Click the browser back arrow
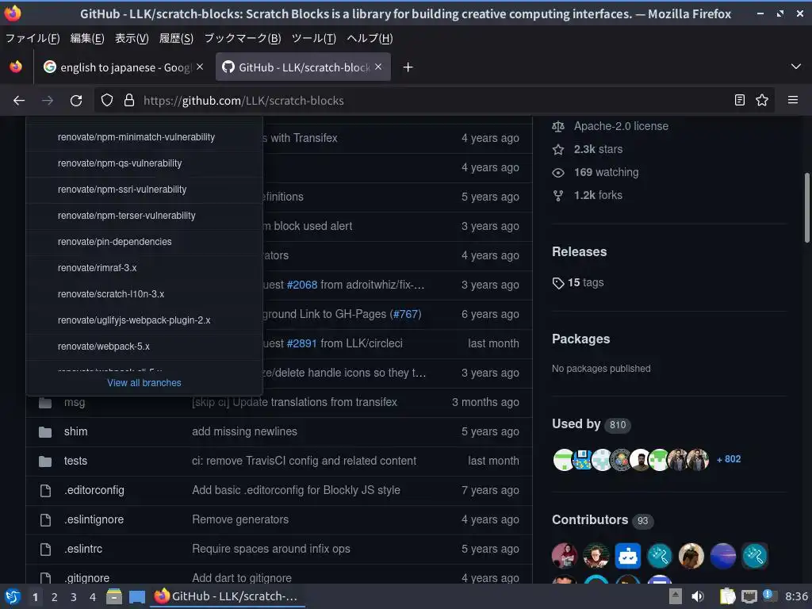The image size is (812, 609). [x=19, y=101]
